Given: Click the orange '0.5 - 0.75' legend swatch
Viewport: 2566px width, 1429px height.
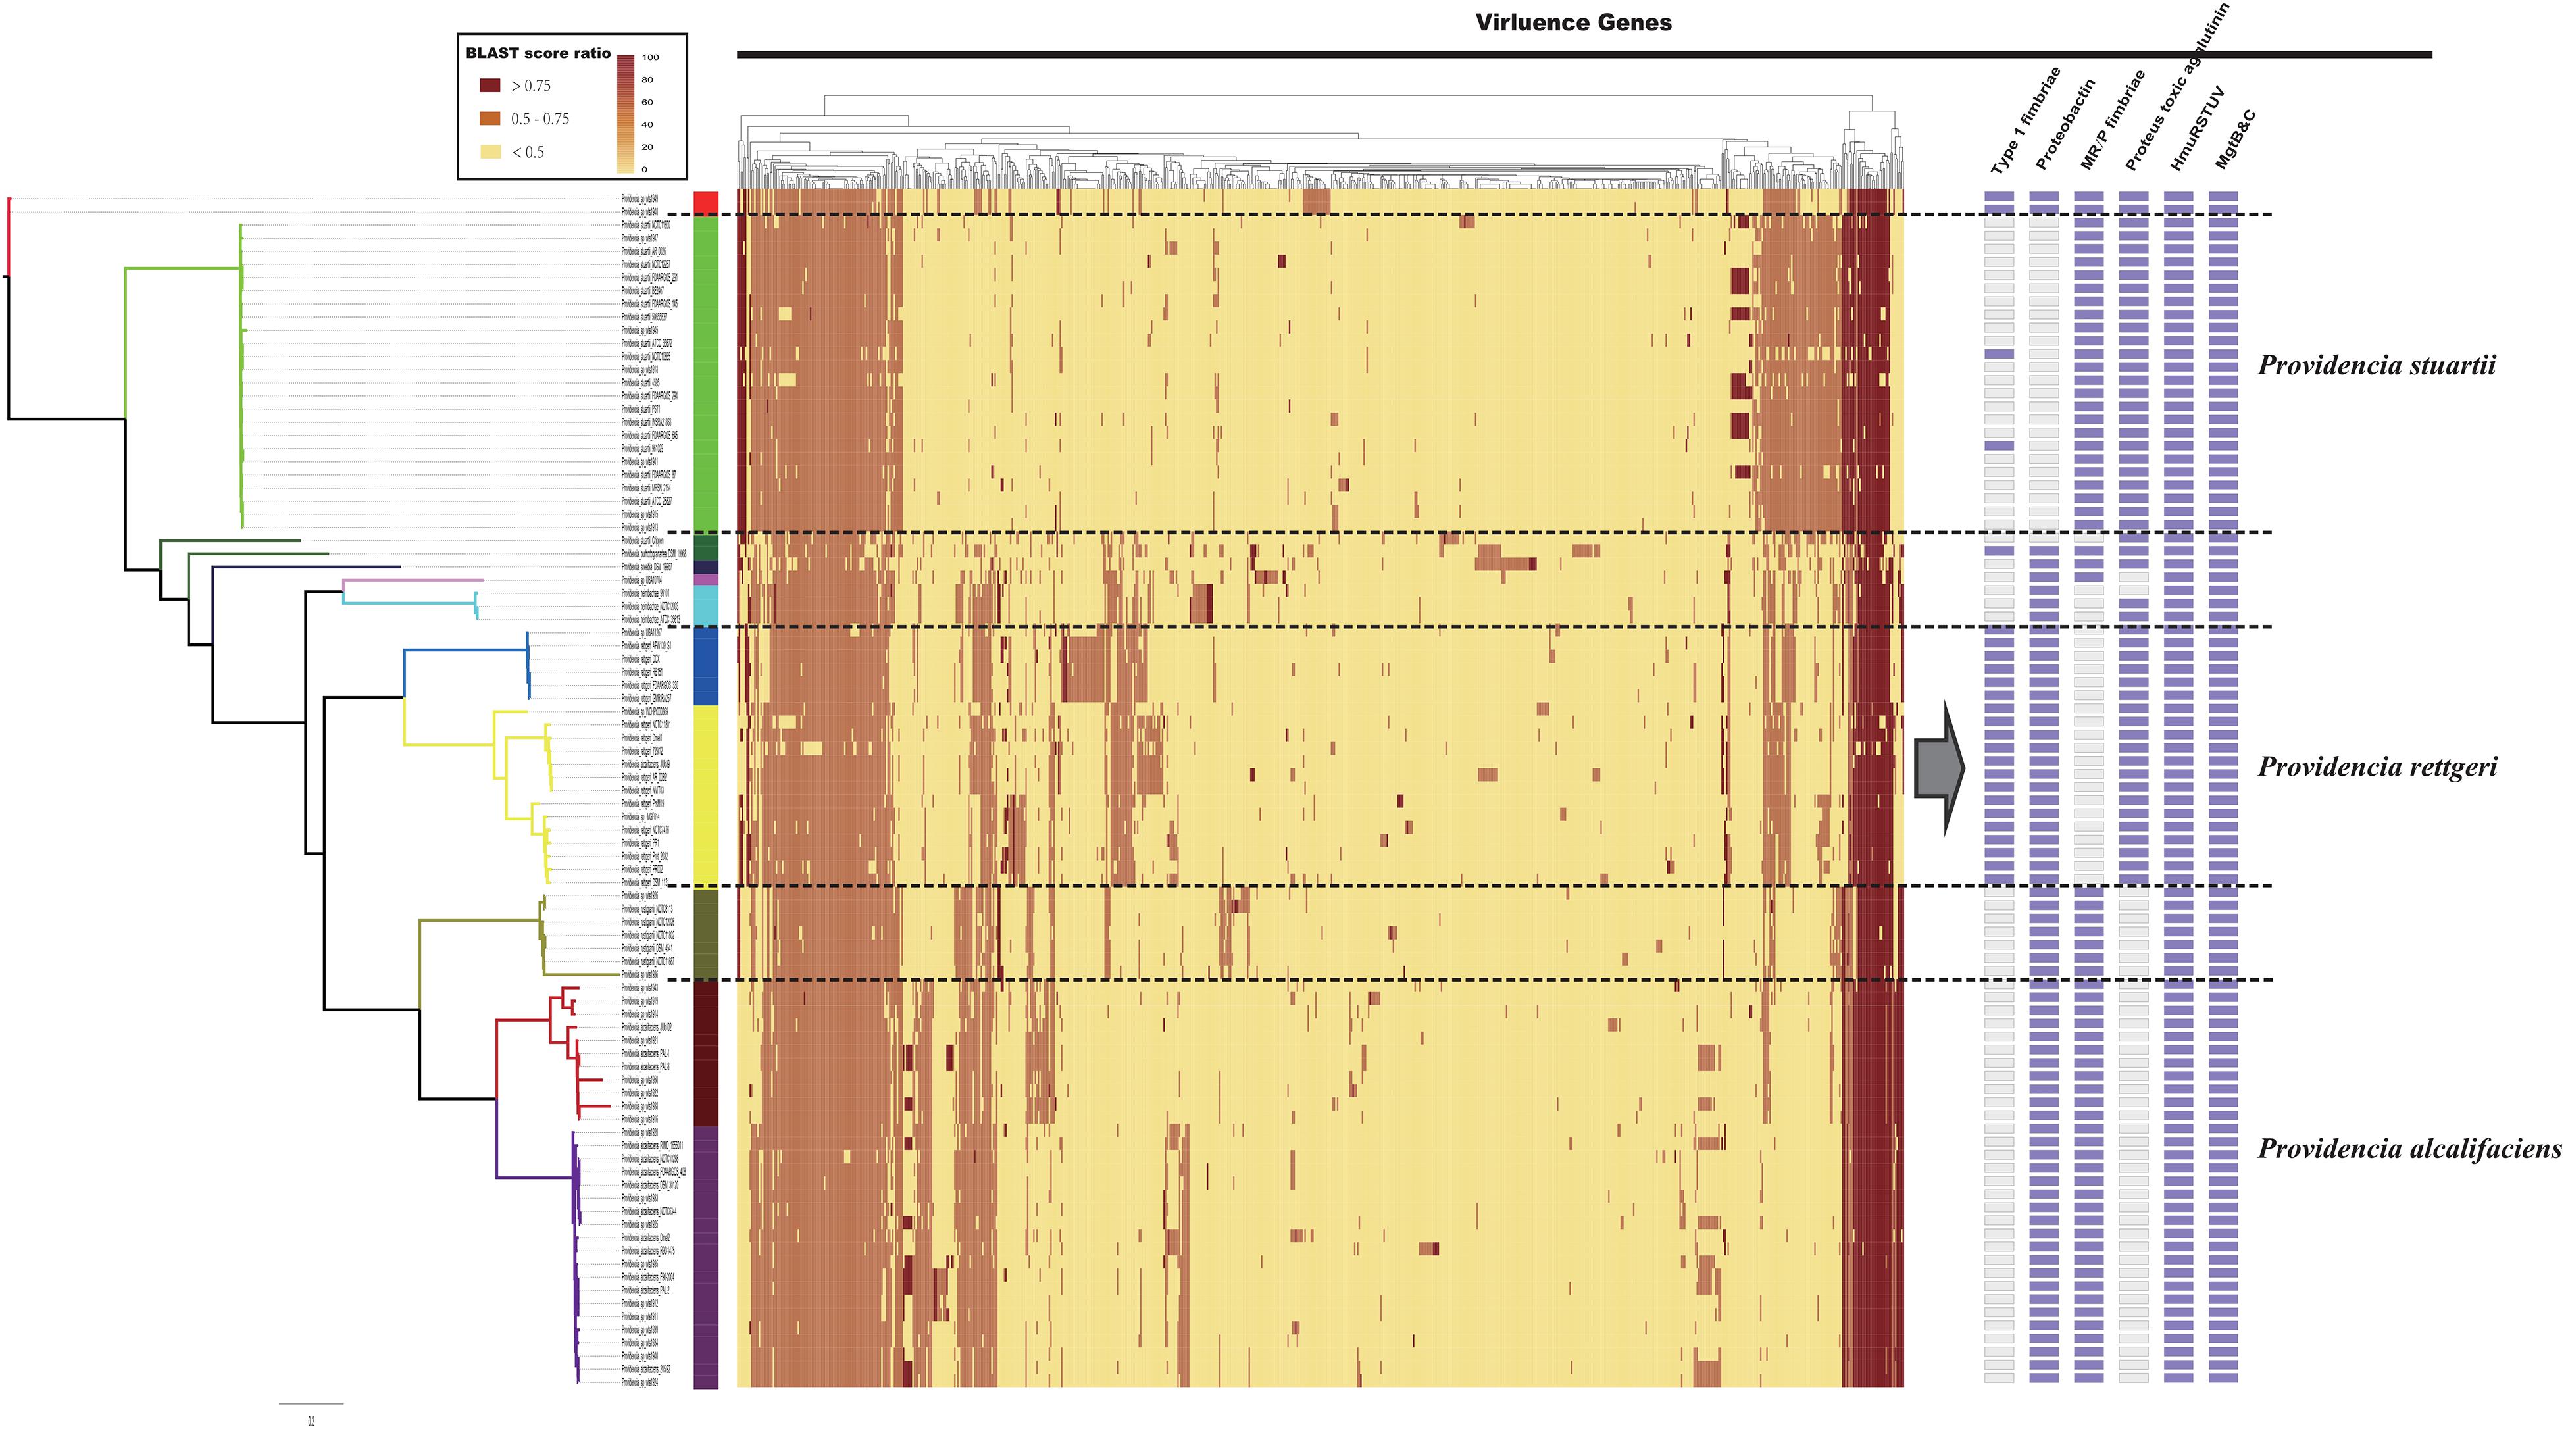Looking at the screenshot, I should tap(489, 118).
